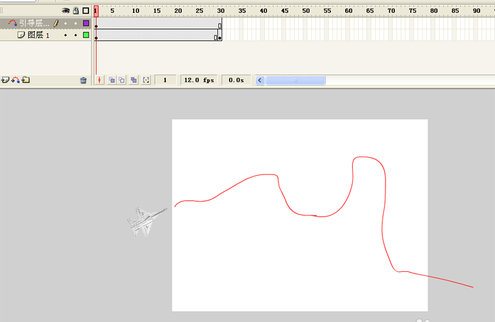Delete layer using trash icon
This screenshot has height=322, width=495.
click(84, 80)
